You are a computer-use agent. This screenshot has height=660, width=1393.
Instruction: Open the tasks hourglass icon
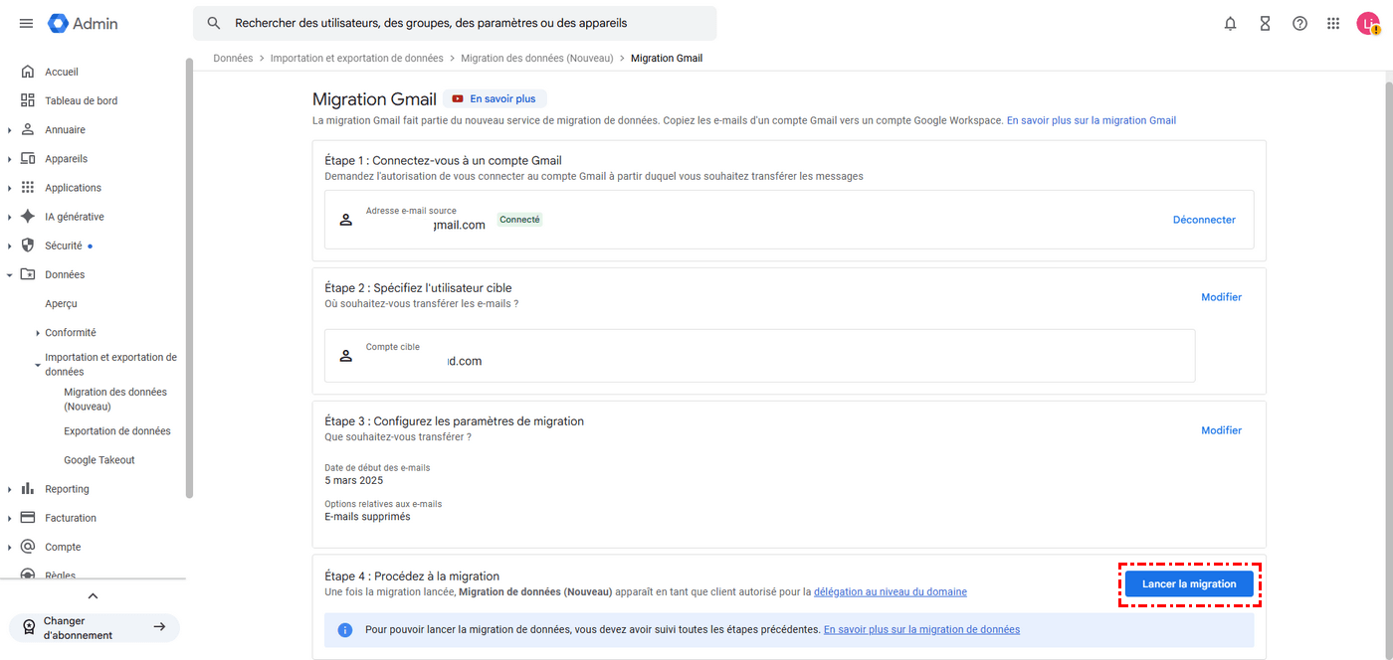click(x=1265, y=23)
